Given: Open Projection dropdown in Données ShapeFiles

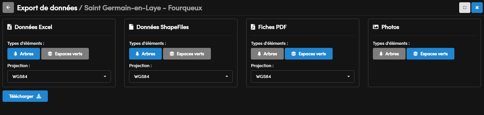Looking at the screenshot, I should coord(181,76).
